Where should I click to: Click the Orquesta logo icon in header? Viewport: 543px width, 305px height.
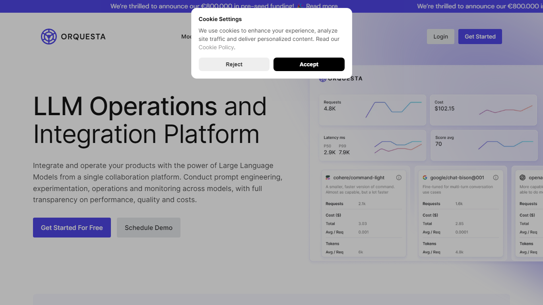click(x=49, y=37)
